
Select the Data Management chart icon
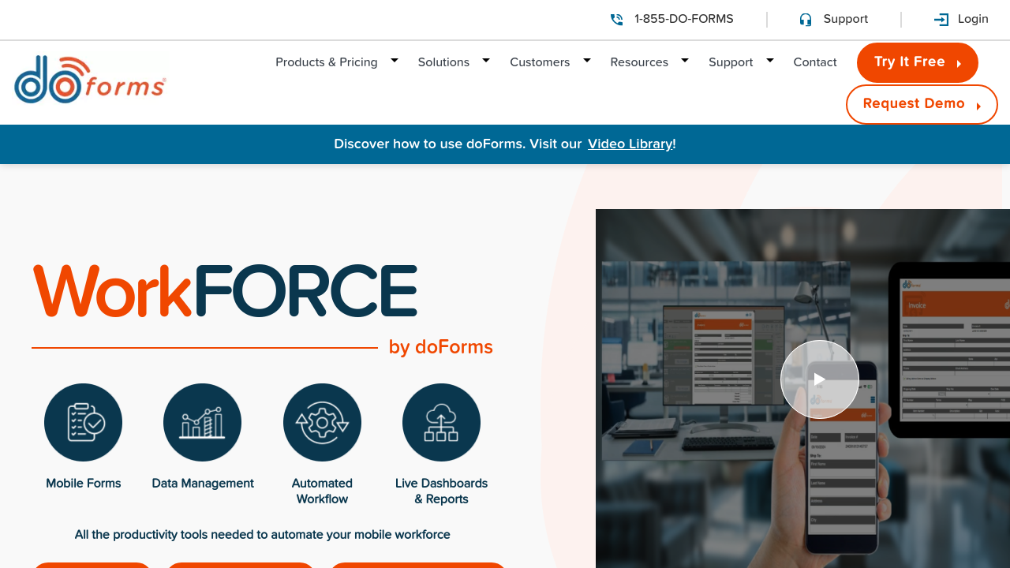click(x=203, y=422)
